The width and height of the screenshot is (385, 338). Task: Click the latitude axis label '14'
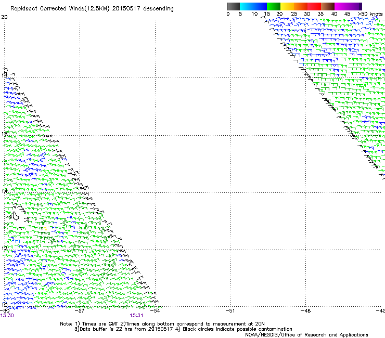coord(4,191)
